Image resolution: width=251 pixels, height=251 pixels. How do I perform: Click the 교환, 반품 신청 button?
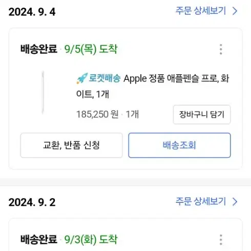[x=71, y=145]
